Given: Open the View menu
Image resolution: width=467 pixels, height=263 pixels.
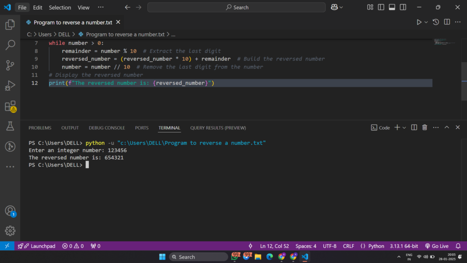Looking at the screenshot, I should pyautogui.click(x=83, y=7).
